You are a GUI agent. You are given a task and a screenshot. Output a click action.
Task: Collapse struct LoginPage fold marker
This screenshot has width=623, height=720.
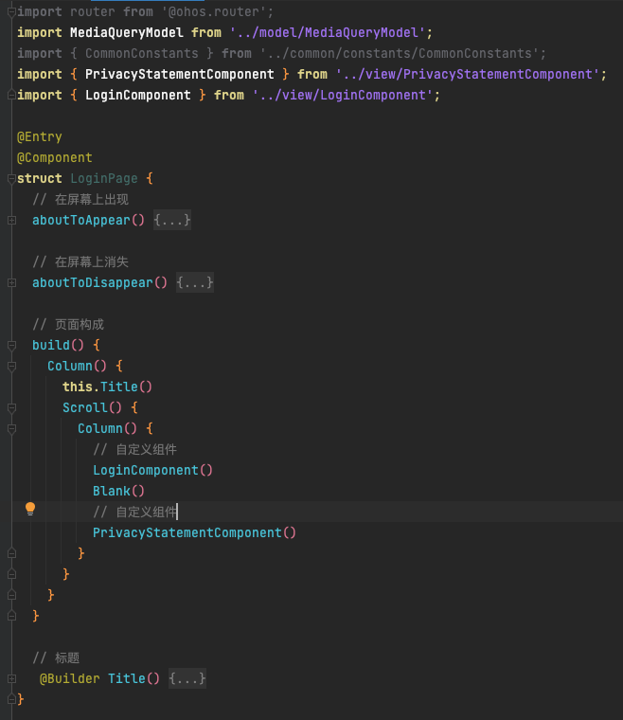click(12, 179)
